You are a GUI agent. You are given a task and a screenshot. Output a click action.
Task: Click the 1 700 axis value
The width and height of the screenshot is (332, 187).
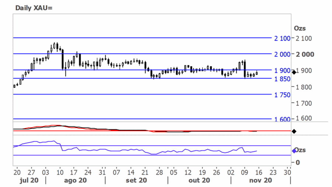pos(304,103)
